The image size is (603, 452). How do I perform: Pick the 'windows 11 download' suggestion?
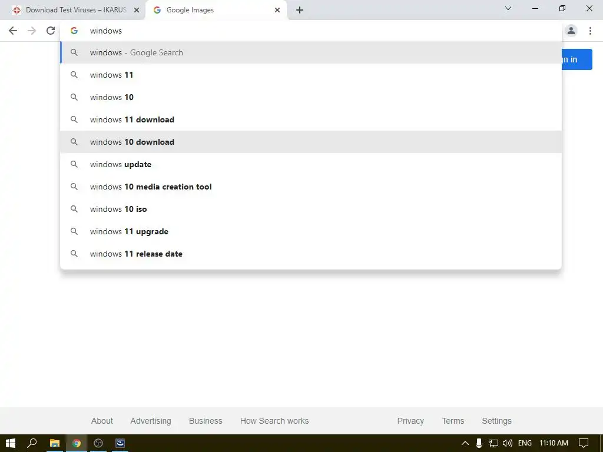point(311,119)
